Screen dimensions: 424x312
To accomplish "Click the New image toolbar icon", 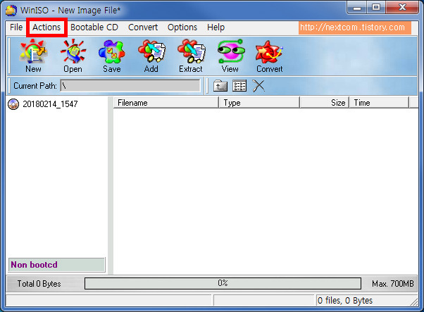I will pos(34,56).
